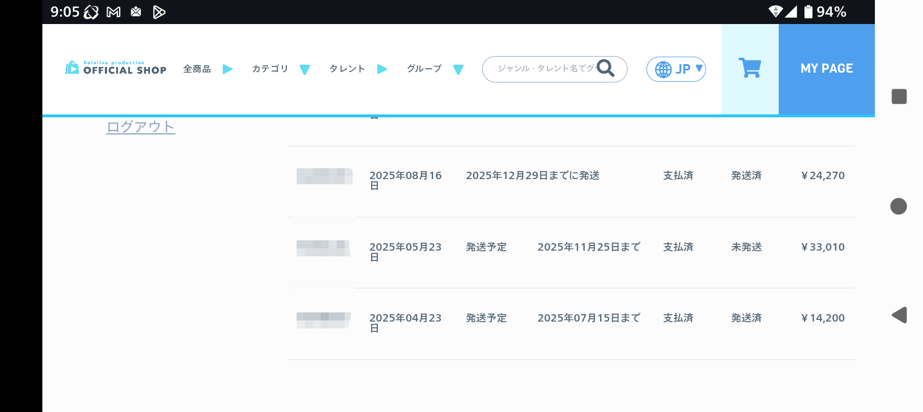Viewport: 923px width, 412px height.
Task: Open the 全商品 menu
Action: click(207, 69)
